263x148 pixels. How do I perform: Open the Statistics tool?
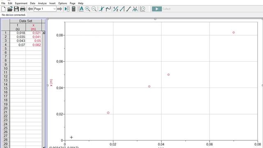click(x=115, y=9)
